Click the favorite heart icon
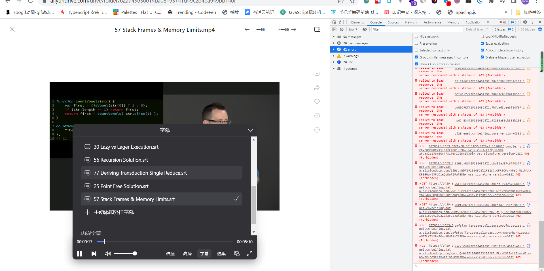Viewport: 544px width, 271px height. 317,102
